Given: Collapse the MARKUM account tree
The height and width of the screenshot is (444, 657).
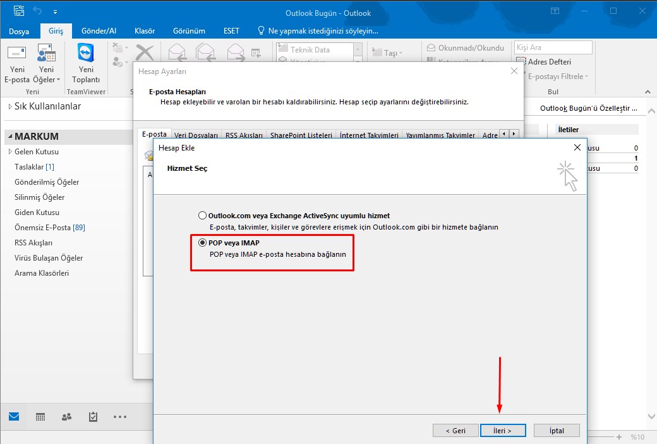Looking at the screenshot, I should (x=10, y=137).
